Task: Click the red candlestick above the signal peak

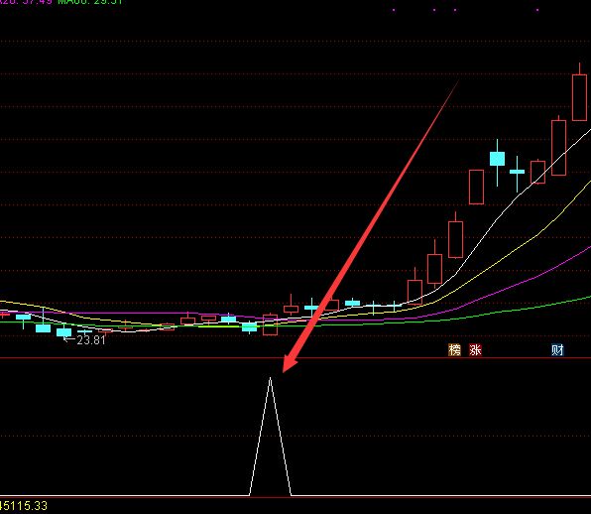Action: 270,324
